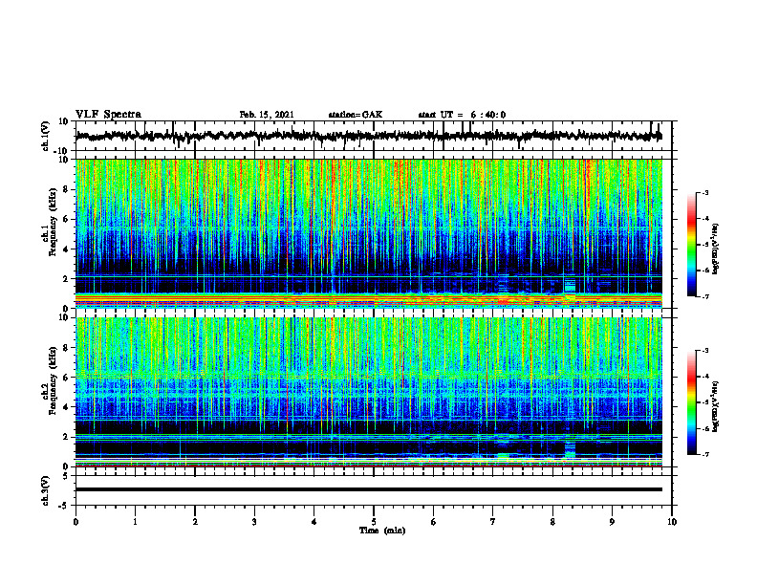Click the "9" tick on the time axis

click(612, 522)
